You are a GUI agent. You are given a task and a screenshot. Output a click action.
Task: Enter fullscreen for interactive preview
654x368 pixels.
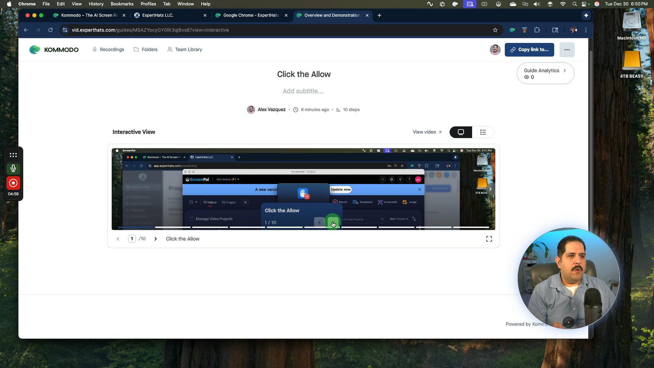pos(489,239)
